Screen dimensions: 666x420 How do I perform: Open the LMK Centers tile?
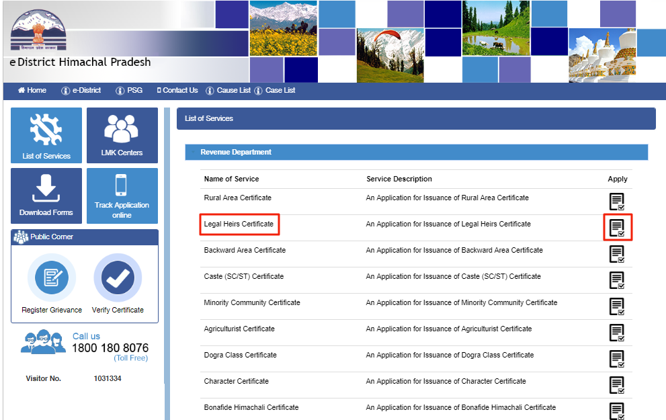pos(122,135)
